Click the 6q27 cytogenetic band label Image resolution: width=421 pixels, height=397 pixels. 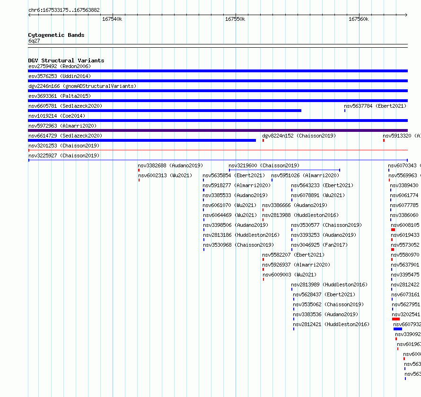point(34,41)
